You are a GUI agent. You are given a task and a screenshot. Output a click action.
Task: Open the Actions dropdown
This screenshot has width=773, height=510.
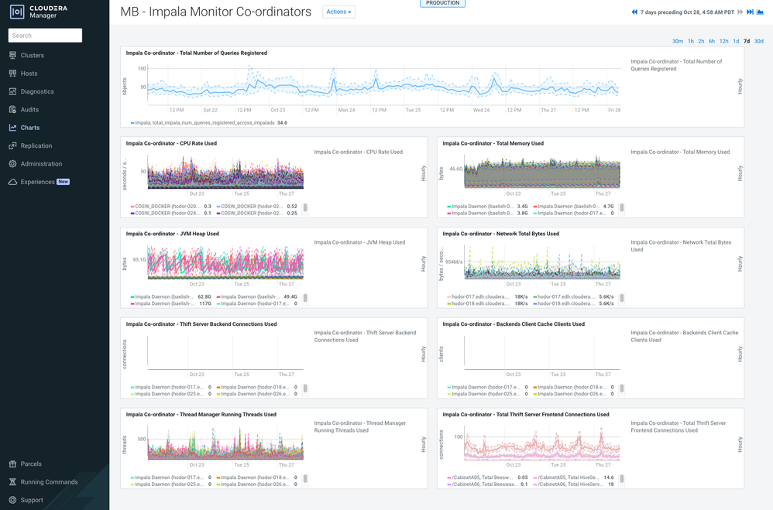338,12
